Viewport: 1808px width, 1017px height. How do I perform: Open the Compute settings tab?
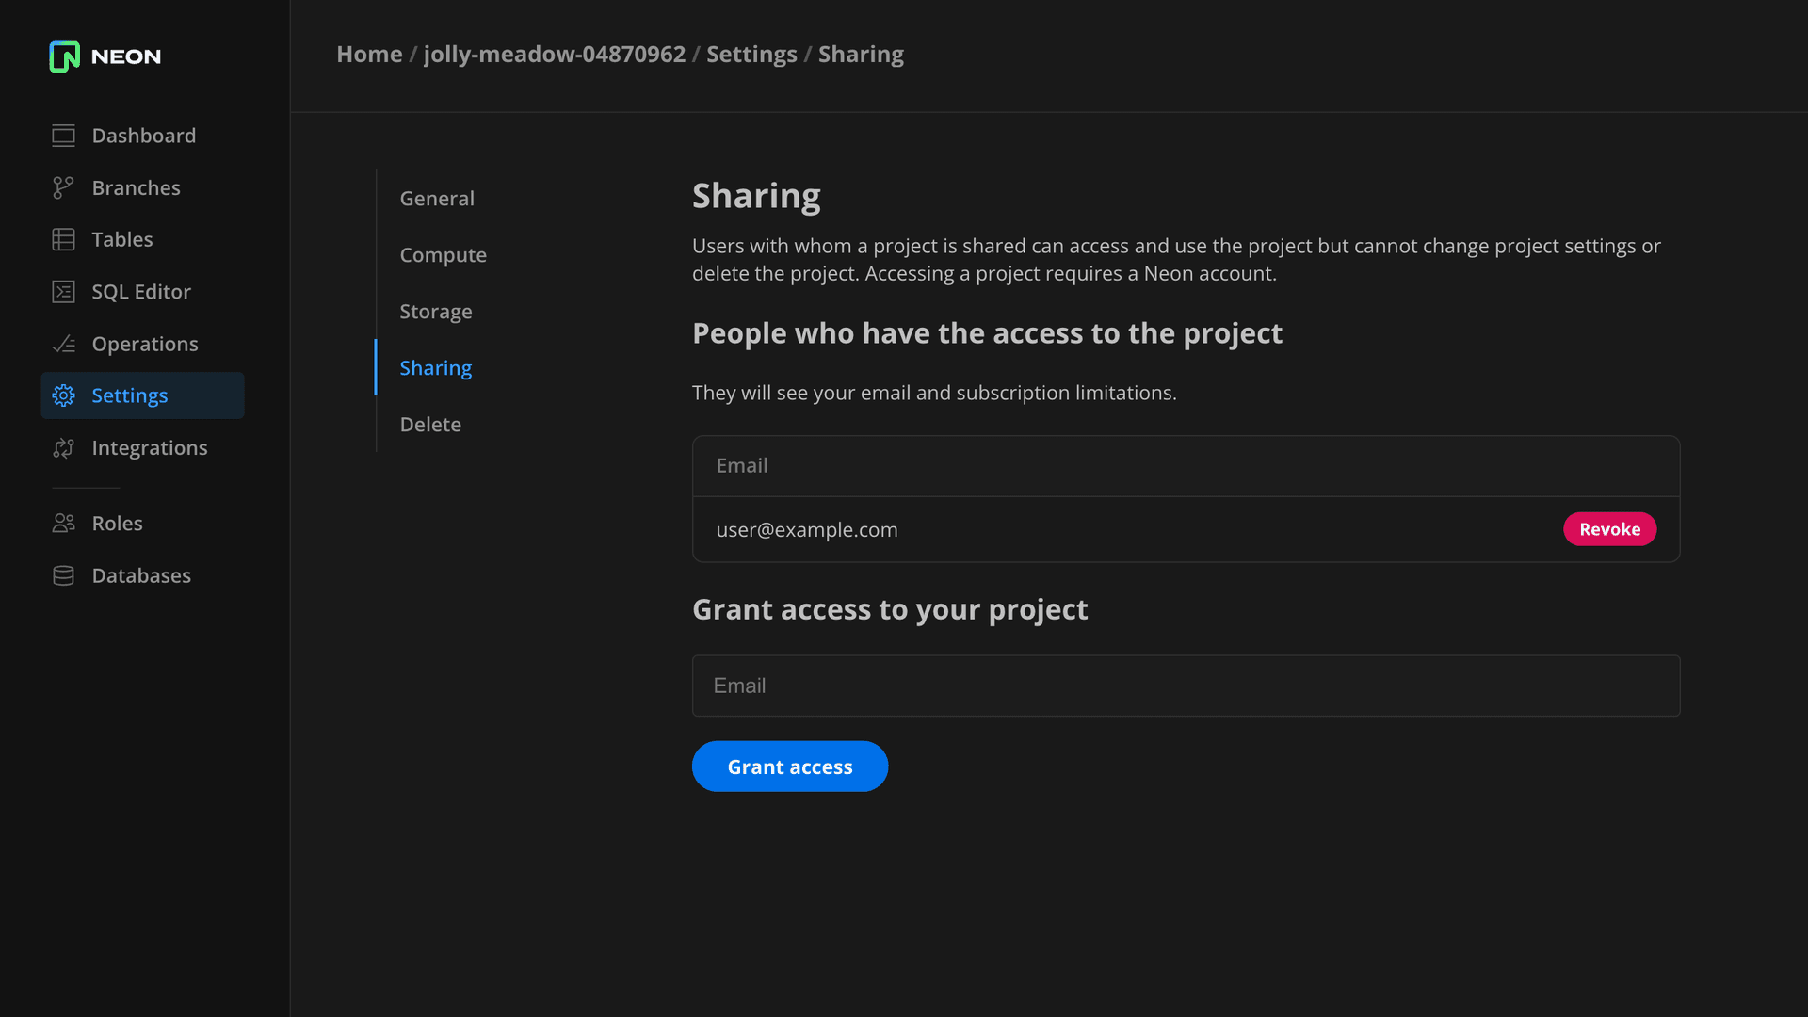click(443, 255)
